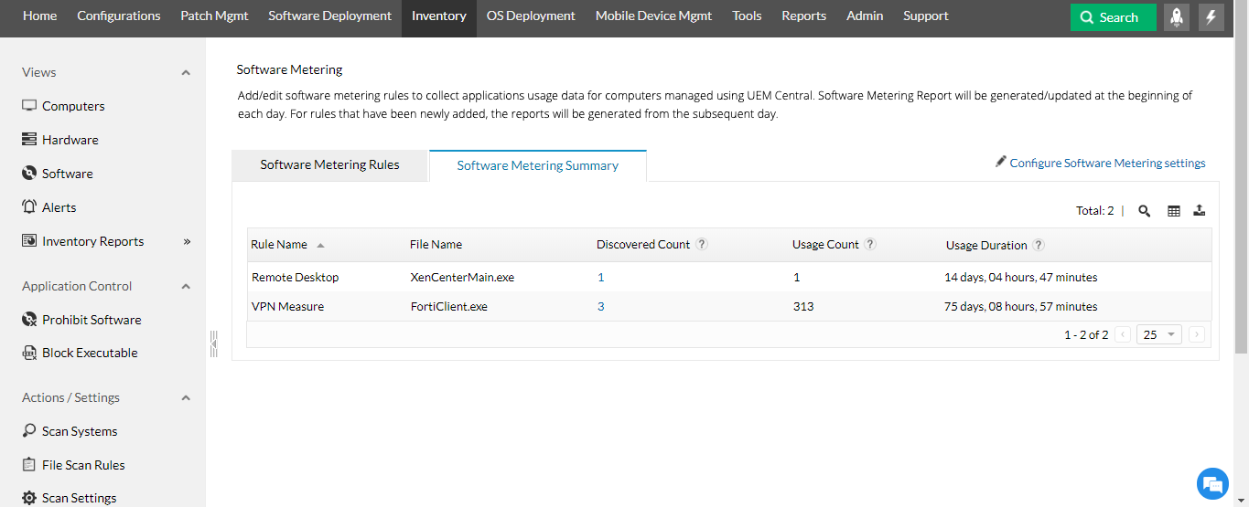Click discovered count 3 for VPN Measure
The image size is (1249, 507).
coord(601,307)
